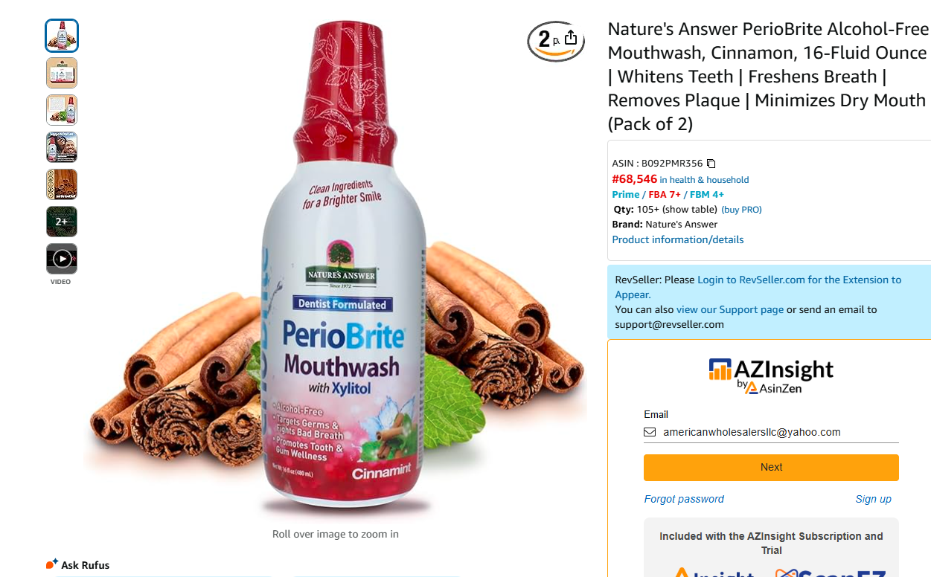Select the cinnamon sticks thumbnail

62,184
